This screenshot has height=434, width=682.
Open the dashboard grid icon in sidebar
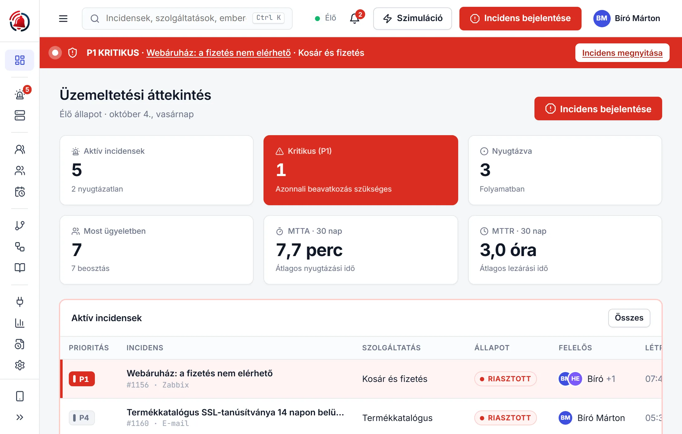point(20,60)
